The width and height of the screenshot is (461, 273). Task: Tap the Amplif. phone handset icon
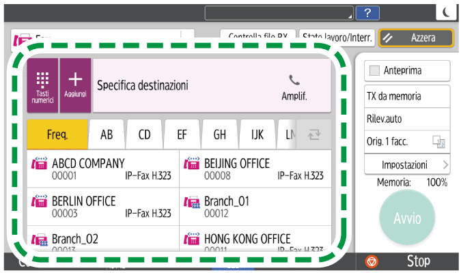[x=294, y=80]
